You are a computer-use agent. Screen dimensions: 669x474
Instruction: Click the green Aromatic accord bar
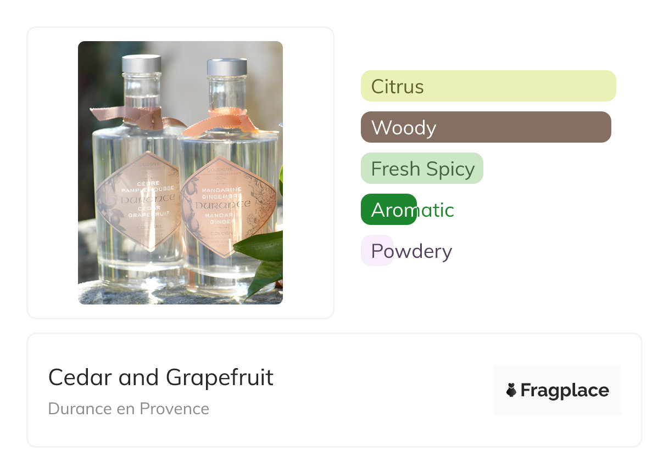coord(388,210)
